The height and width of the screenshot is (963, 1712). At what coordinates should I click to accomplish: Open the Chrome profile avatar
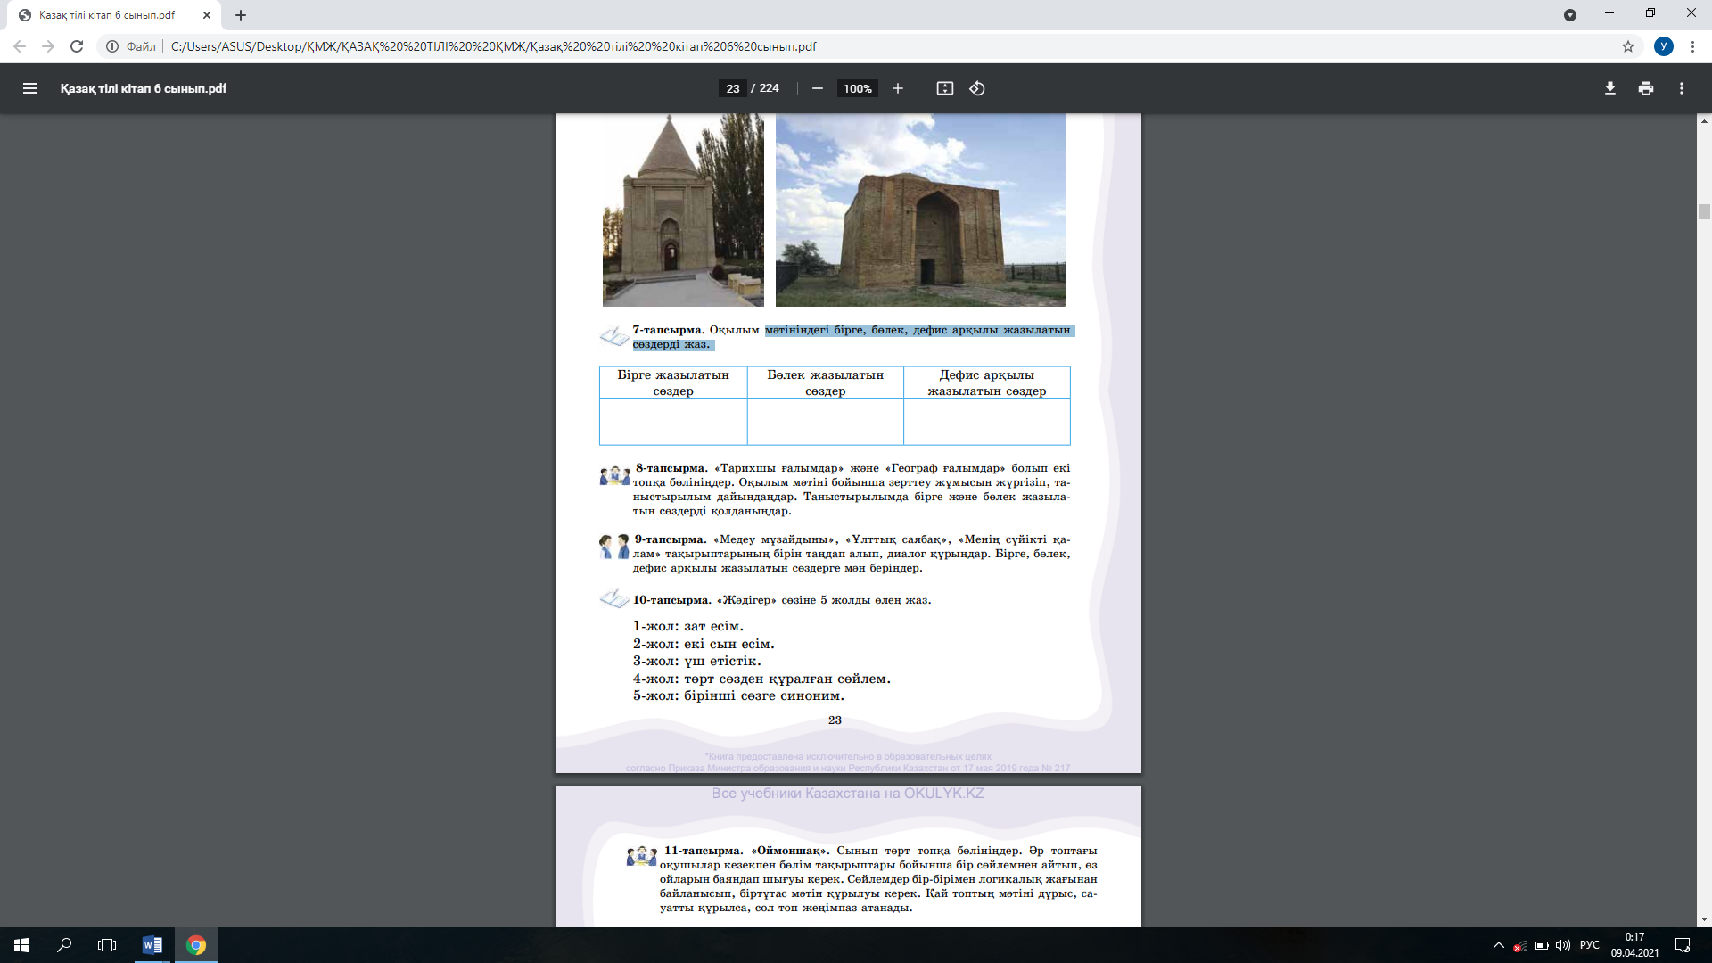[1664, 46]
